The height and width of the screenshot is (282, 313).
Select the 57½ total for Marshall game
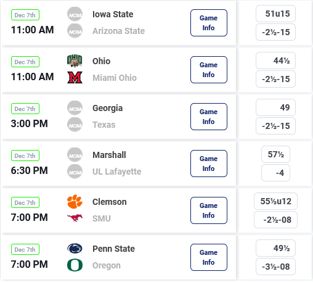(x=275, y=154)
